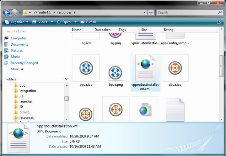Click the resources breadcrumb in address bar
This screenshot has height=156, width=226.
[x=64, y=13]
